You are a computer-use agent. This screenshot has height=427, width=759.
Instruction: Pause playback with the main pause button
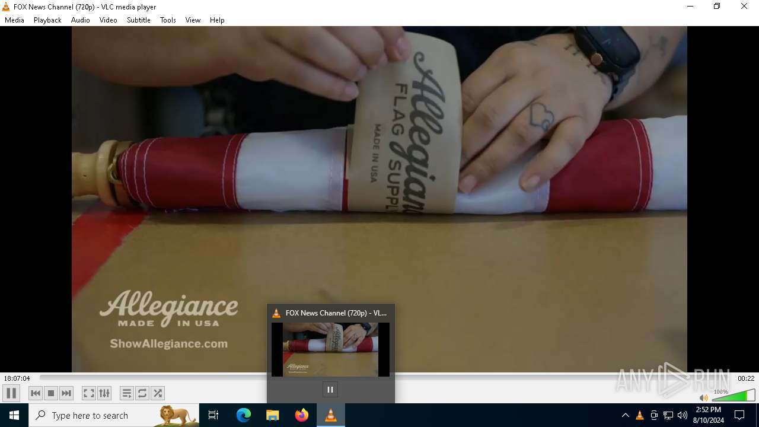pos(11,393)
